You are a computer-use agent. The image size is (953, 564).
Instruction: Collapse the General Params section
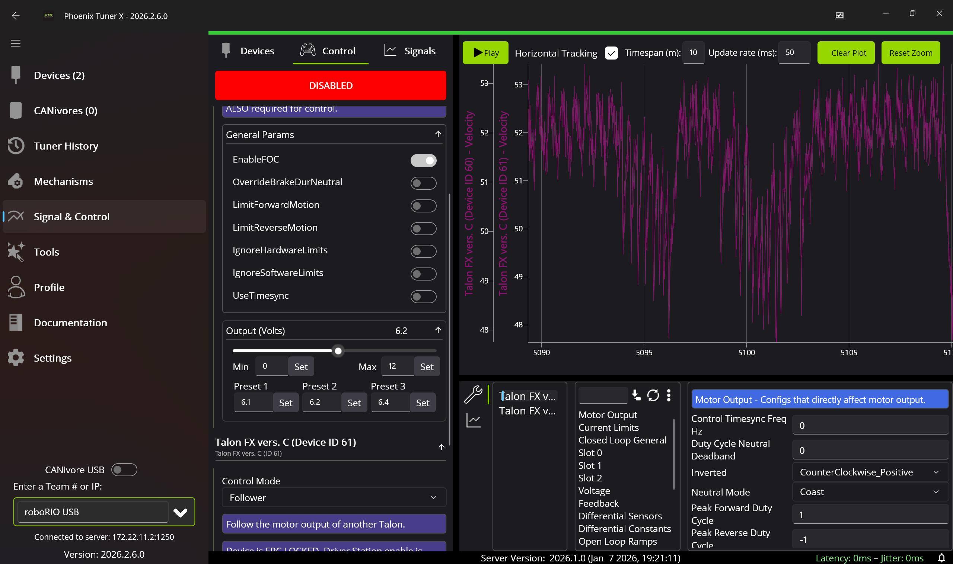coord(438,134)
